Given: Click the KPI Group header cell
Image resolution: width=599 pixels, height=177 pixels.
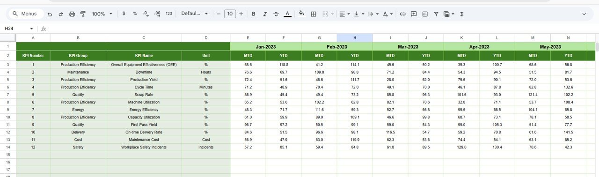Looking at the screenshot, I should (x=78, y=55).
